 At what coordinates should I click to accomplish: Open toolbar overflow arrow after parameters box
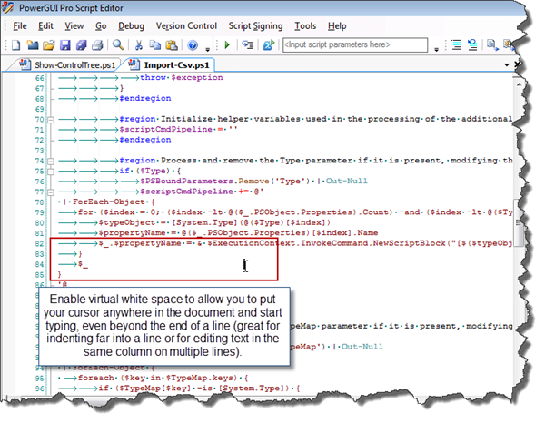coord(436,49)
